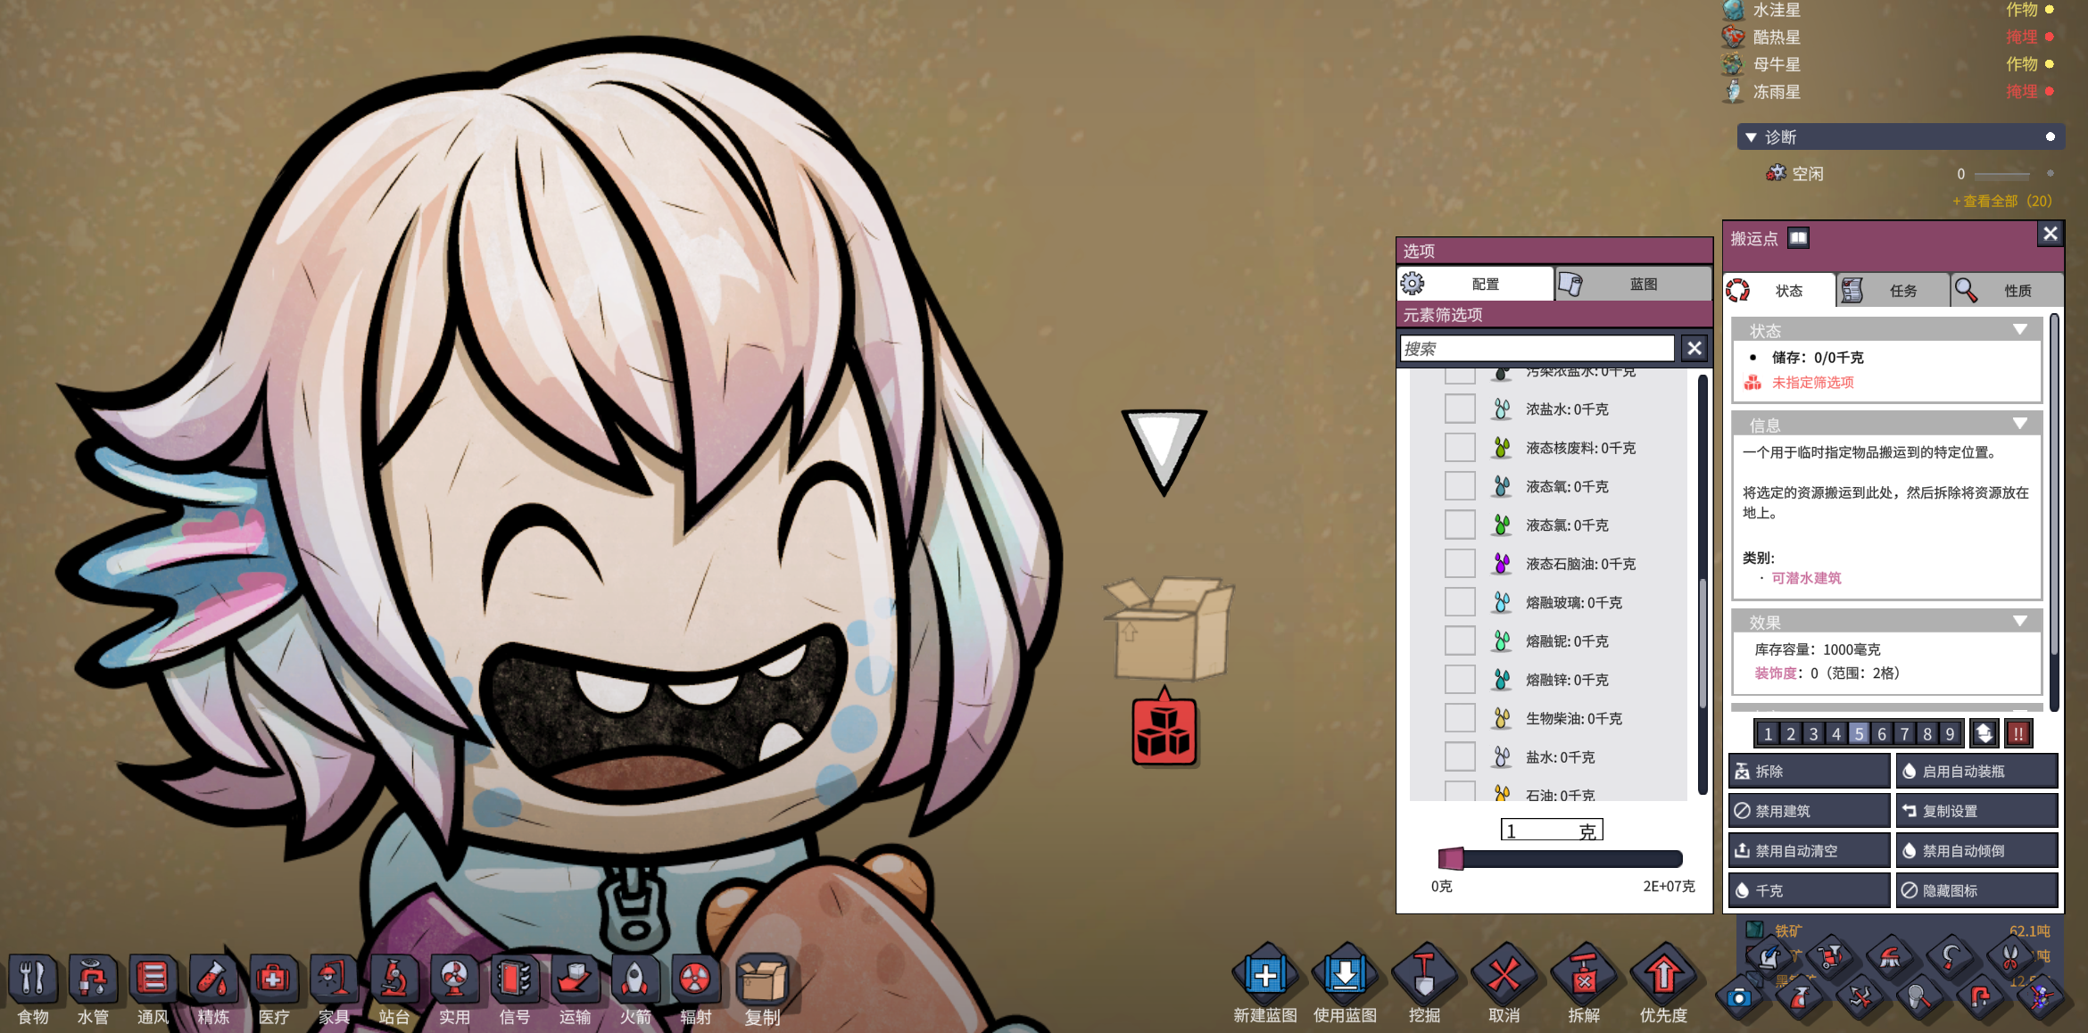The image size is (2088, 1033).
Task: Click the camera screenshot tool icon
Action: pyautogui.click(x=1738, y=997)
